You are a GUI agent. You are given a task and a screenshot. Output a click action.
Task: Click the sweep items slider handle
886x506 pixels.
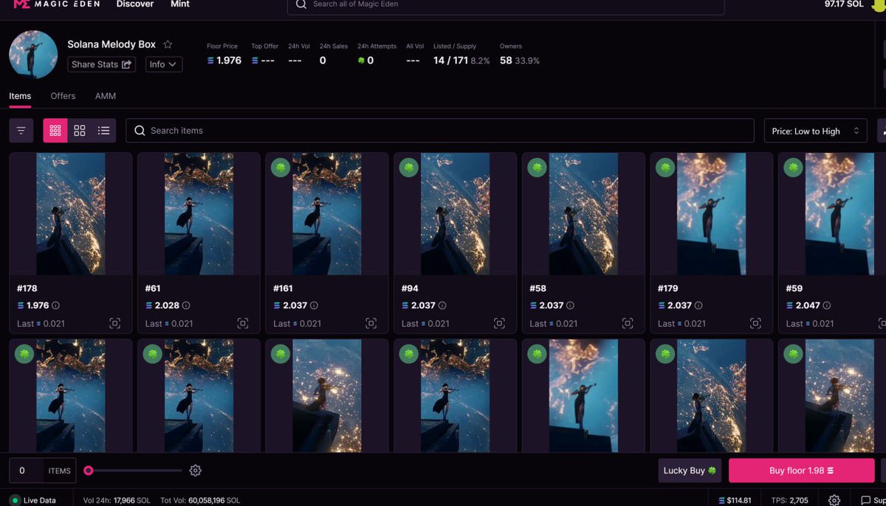click(89, 471)
